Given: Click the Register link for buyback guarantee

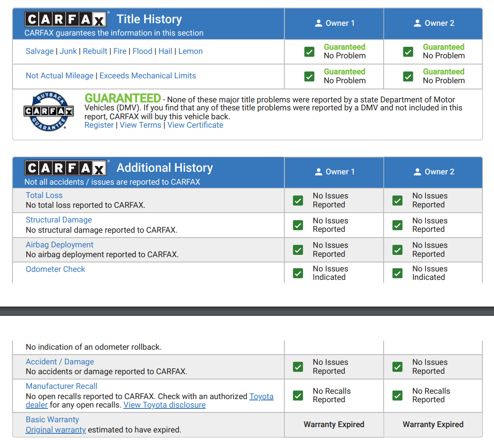Looking at the screenshot, I should (x=99, y=125).
